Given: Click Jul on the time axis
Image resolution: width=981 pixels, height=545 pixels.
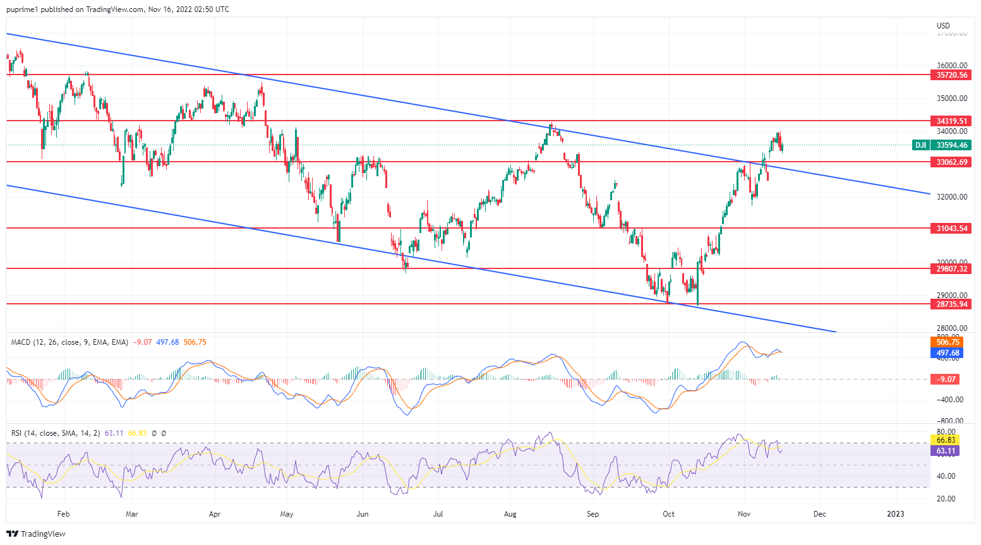Looking at the screenshot, I should coord(438,514).
